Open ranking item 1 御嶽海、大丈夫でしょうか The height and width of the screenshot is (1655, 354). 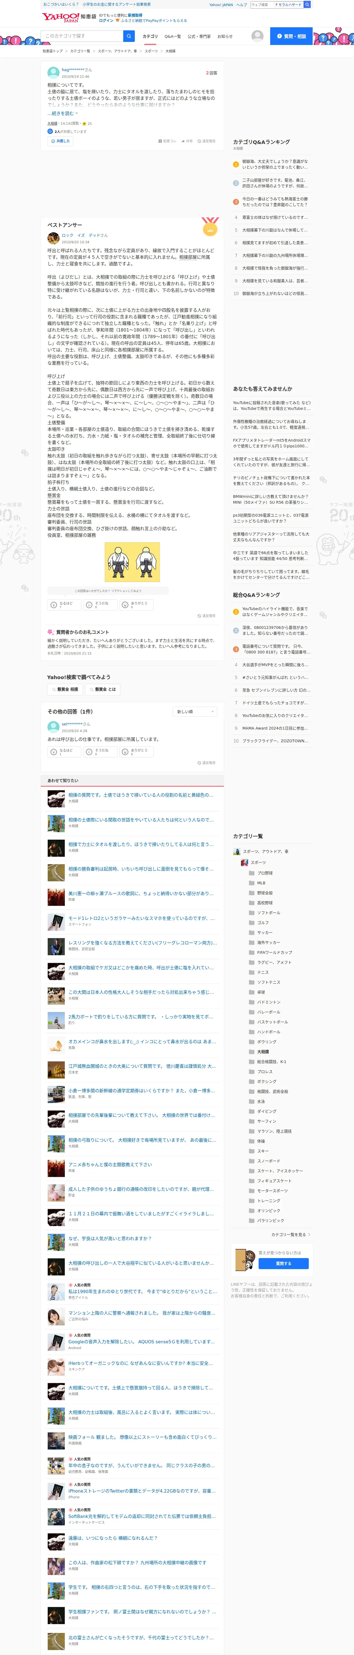coord(275,164)
